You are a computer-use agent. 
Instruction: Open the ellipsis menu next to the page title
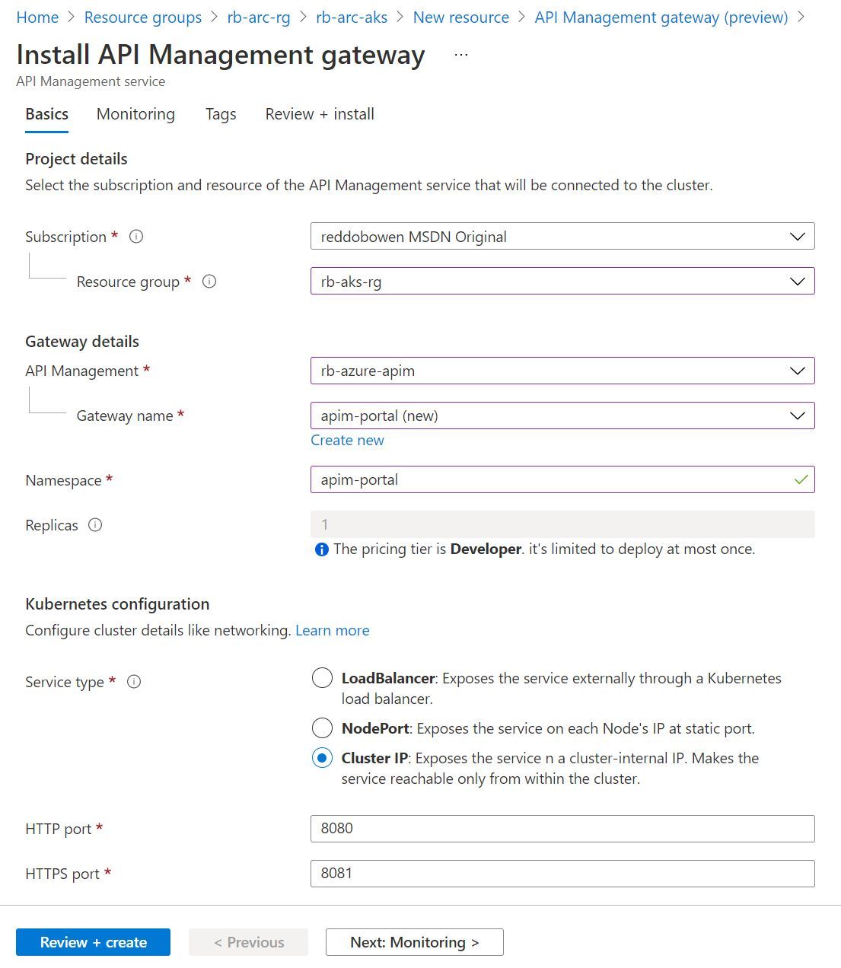460,54
